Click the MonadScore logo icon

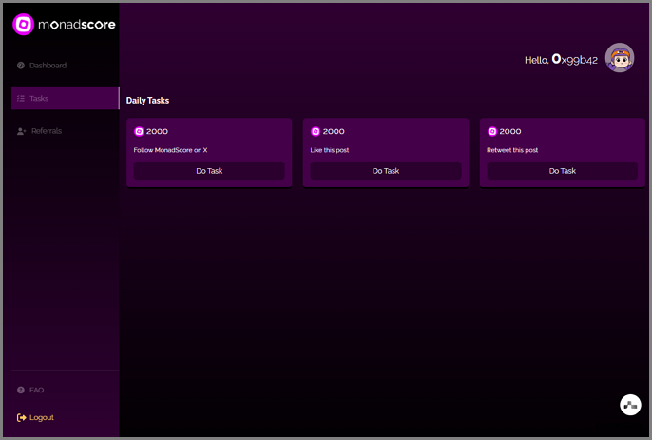[23, 25]
